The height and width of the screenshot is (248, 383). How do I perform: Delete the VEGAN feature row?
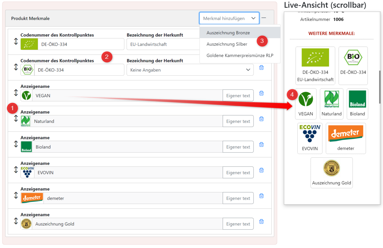[261, 93]
